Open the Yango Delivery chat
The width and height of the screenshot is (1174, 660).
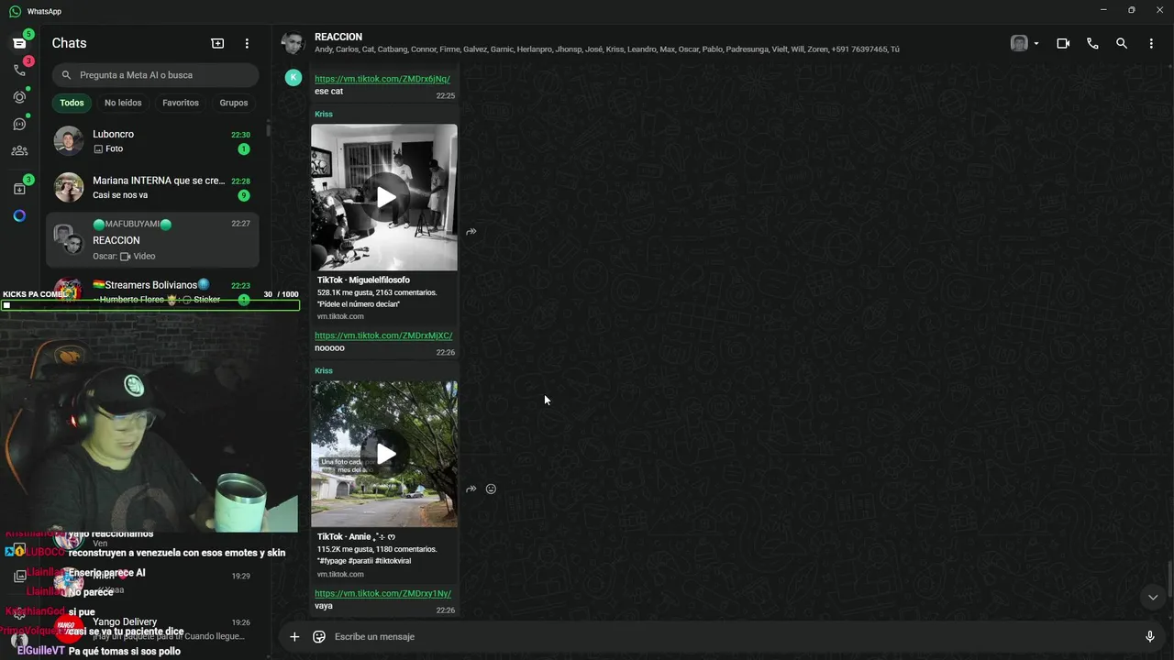[152, 628]
